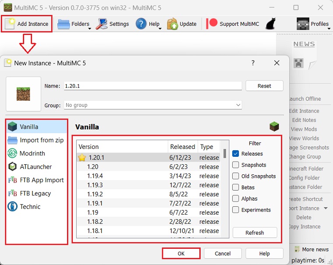Click the Version column header
Image resolution: width=333 pixels, height=265 pixels.
tap(122, 147)
